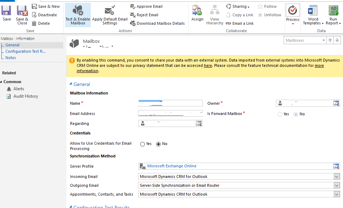Image resolution: width=343 pixels, height=208 pixels.
Task: Open the Notes section link
Action: (x=11, y=58)
